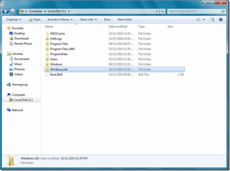Screen dimensions: 230x171
Task: Click Burn on the command bar
Action: [x=107, y=19]
